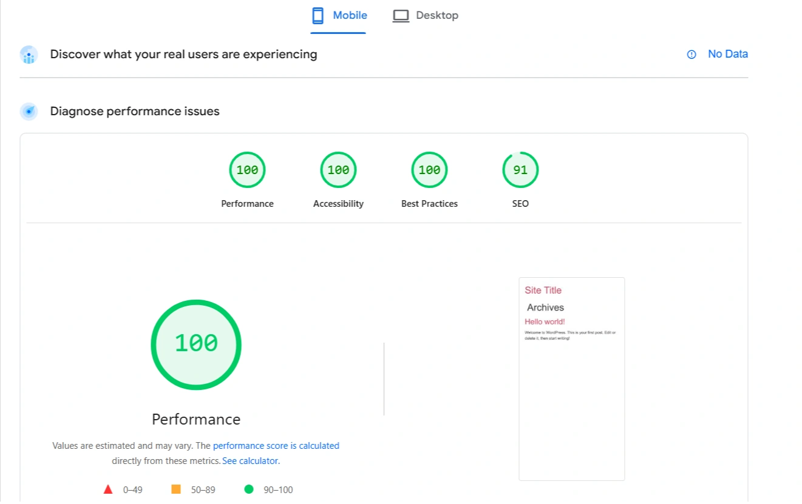Click the green circle 90–100 legend icon

point(248,489)
